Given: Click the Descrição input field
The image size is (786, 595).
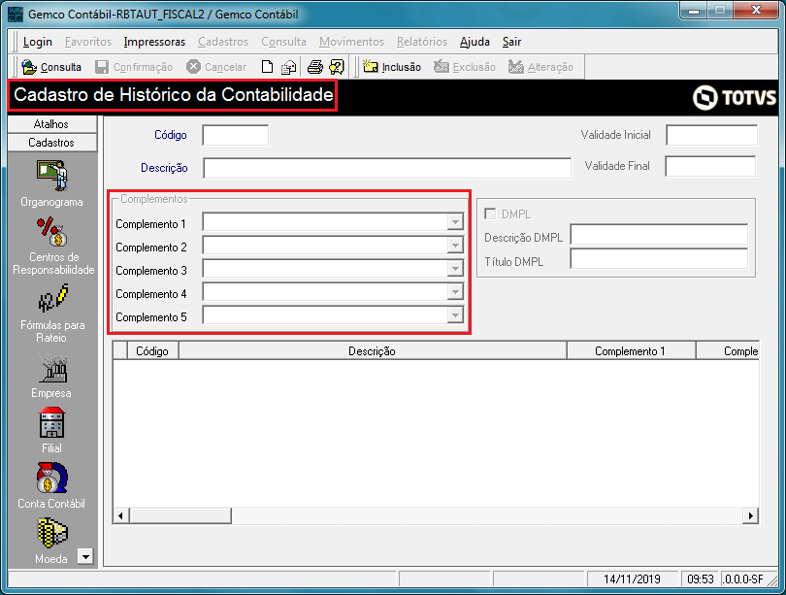Looking at the screenshot, I should pos(387,168).
